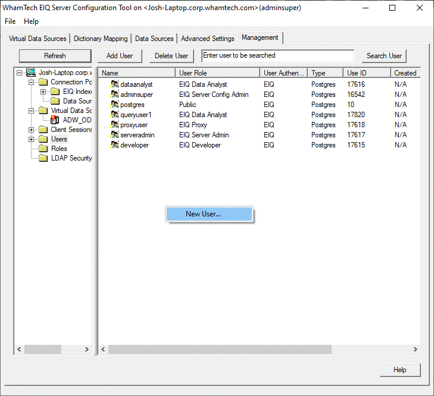The width and height of the screenshot is (434, 396).
Task: Switch to Dictionary Mapping tab
Action: pos(101,39)
